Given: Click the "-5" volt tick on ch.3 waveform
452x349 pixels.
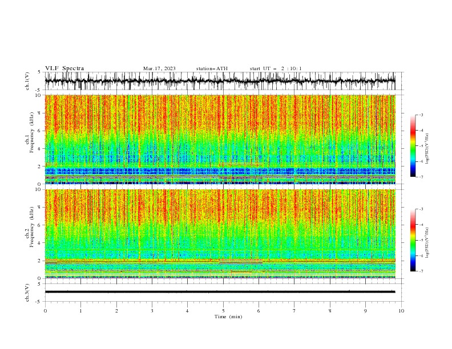Looking at the screenshot, I should tap(38, 302).
